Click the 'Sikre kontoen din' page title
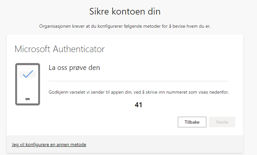The image size is (257, 155). tap(125, 12)
